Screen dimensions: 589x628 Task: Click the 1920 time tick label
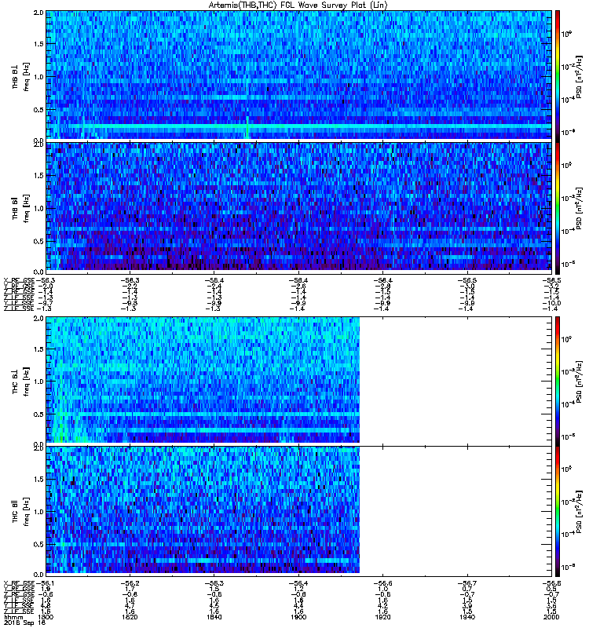pyautogui.click(x=382, y=617)
